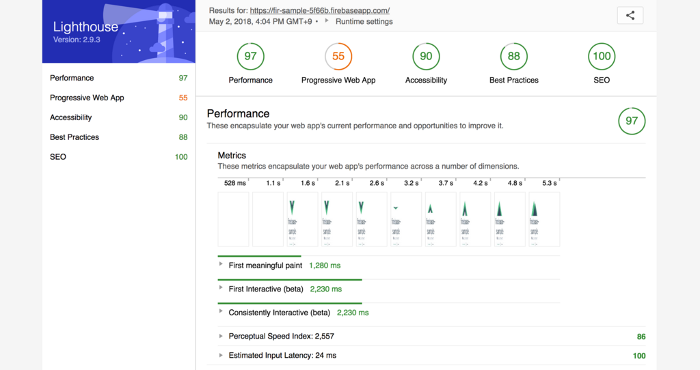700x370 pixels.
Task: Select Best Practices in the left sidebar
Action: coord(119,137)
